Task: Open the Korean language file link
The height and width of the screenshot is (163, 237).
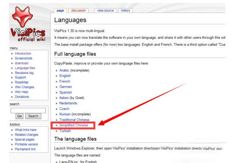Action: pyautogui.click(x=65, y=114)
